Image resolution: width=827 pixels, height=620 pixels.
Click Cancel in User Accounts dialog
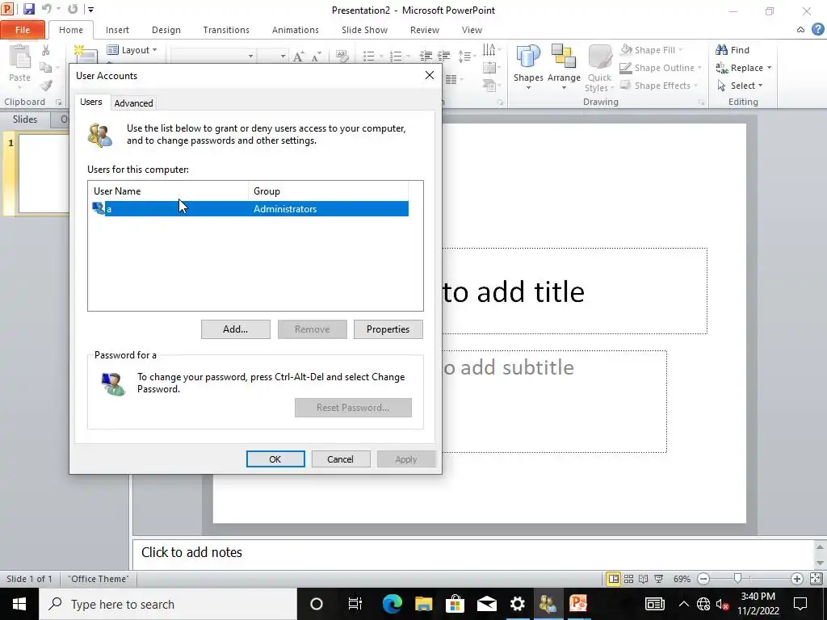(340, 459)
